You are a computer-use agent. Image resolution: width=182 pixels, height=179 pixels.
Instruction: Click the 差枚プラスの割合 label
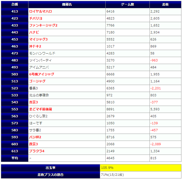coord(51,175)
